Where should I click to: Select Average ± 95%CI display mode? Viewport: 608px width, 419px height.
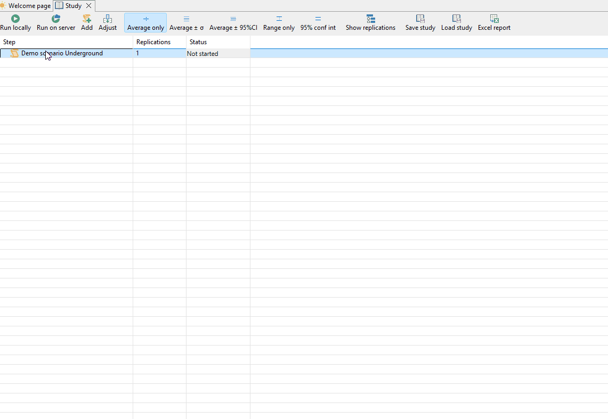tap(233, 23)
